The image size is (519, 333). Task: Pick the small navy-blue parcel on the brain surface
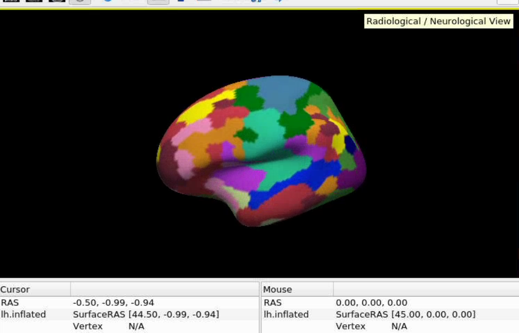[350, 145]
